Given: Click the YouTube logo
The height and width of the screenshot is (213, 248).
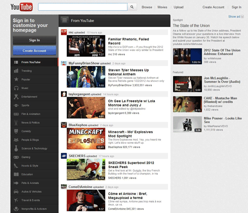Looking at the screenshot, I should pyautogui.click(x=22, y=7).
